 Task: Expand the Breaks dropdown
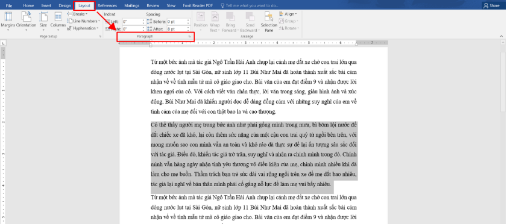(78, 14)
